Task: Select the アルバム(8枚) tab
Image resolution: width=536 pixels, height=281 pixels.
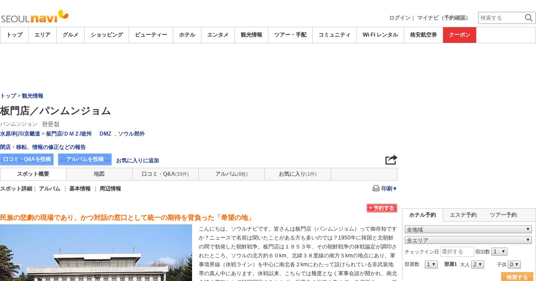Action: click(x=231, y=174)
